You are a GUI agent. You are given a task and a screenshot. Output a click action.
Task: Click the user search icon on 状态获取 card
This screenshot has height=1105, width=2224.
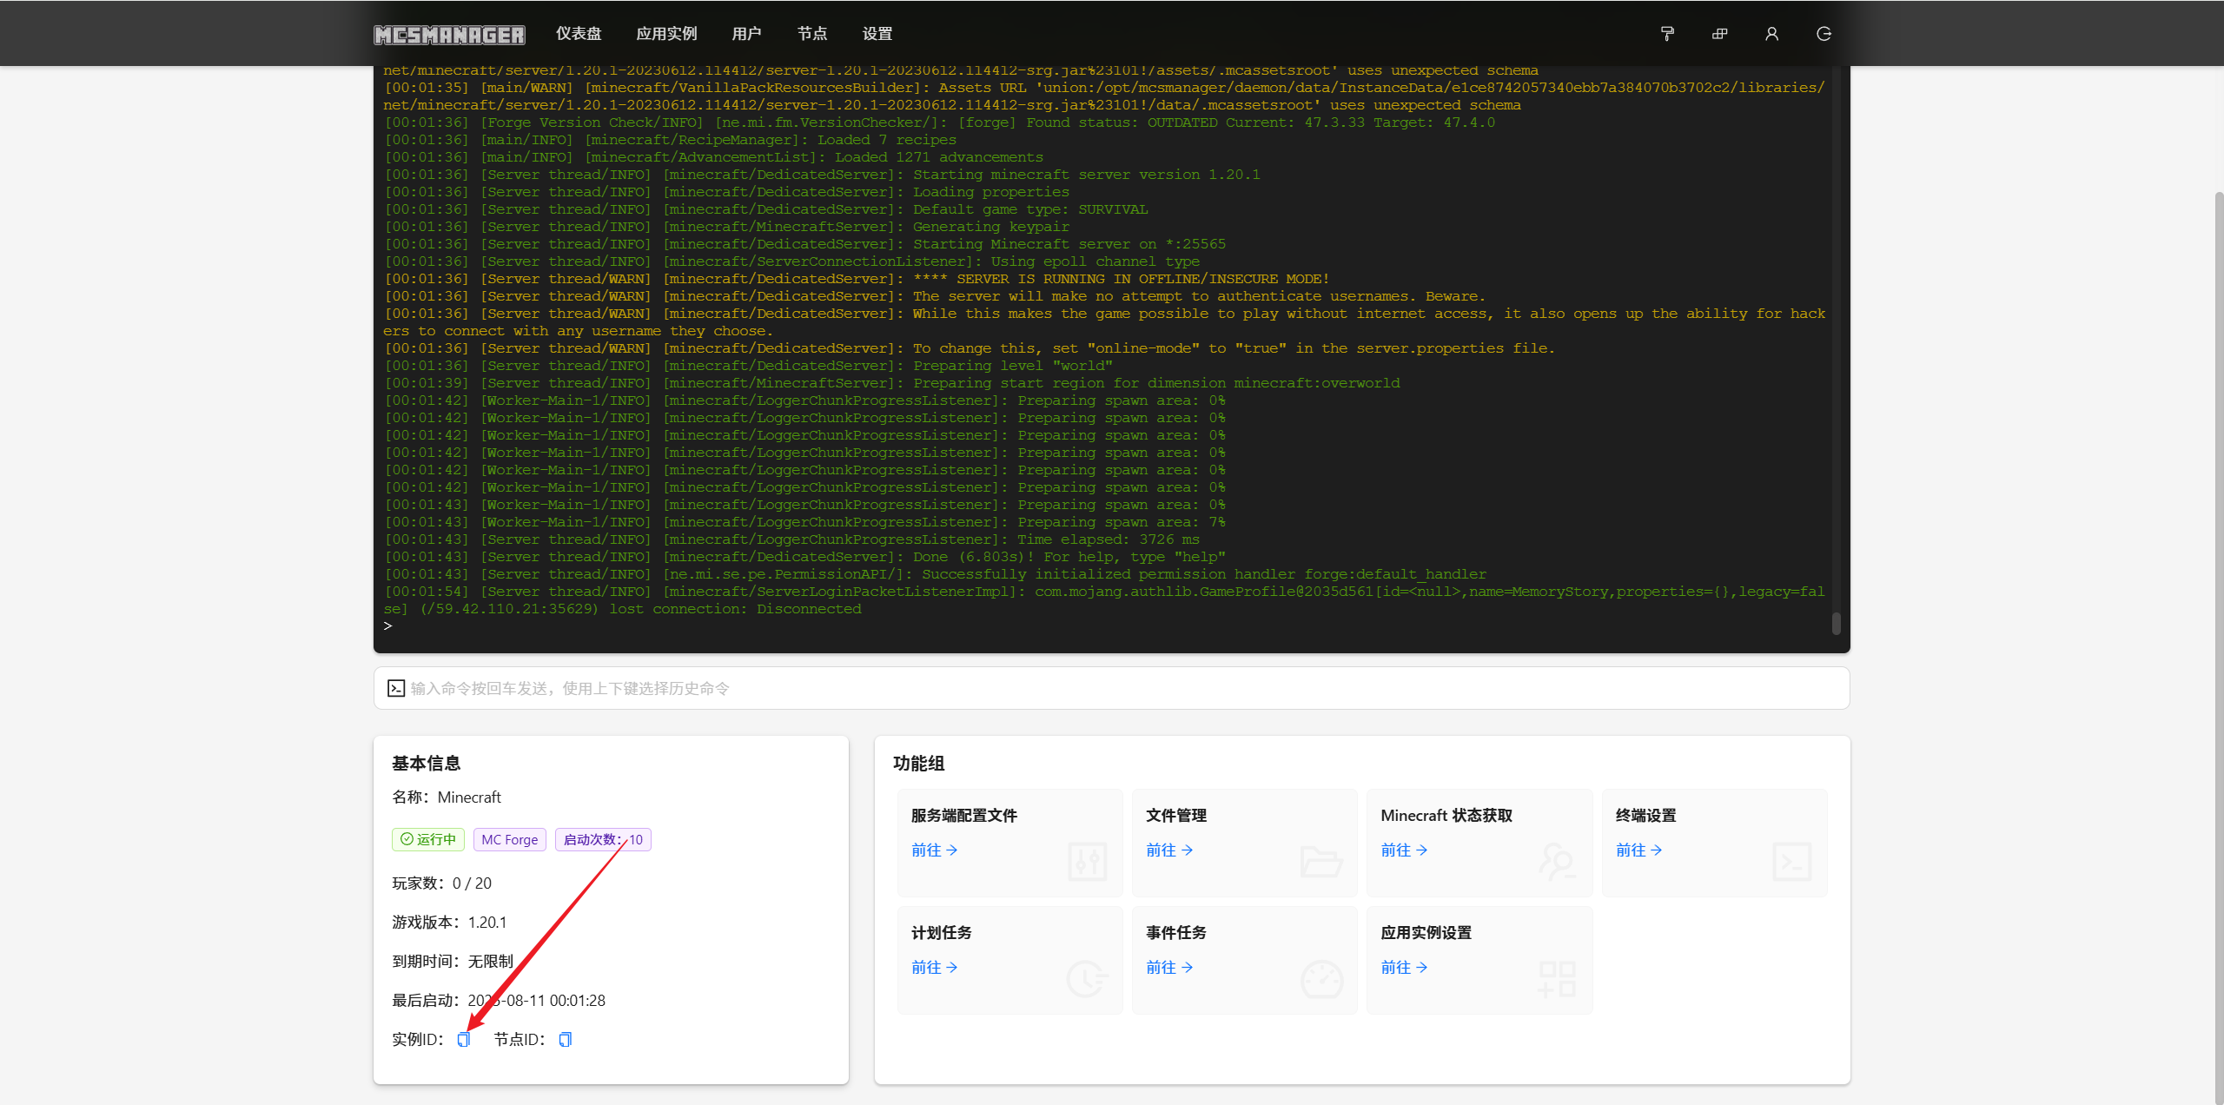point(1557,862)
